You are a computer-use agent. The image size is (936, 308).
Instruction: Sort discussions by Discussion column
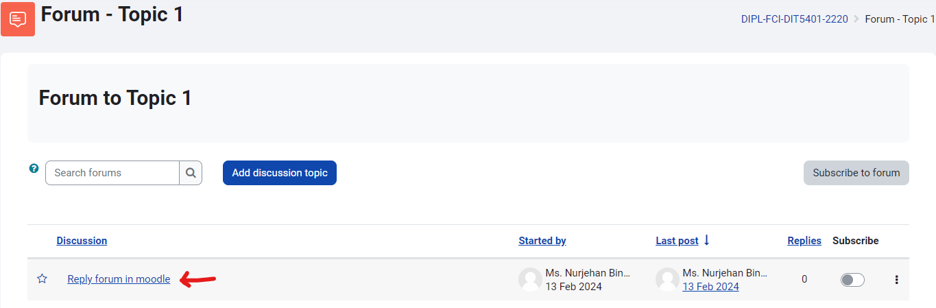point(82,241)
